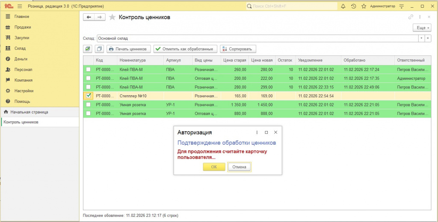Check the box for Клей ПВА-М 280,00 row

tap(88, 87)
